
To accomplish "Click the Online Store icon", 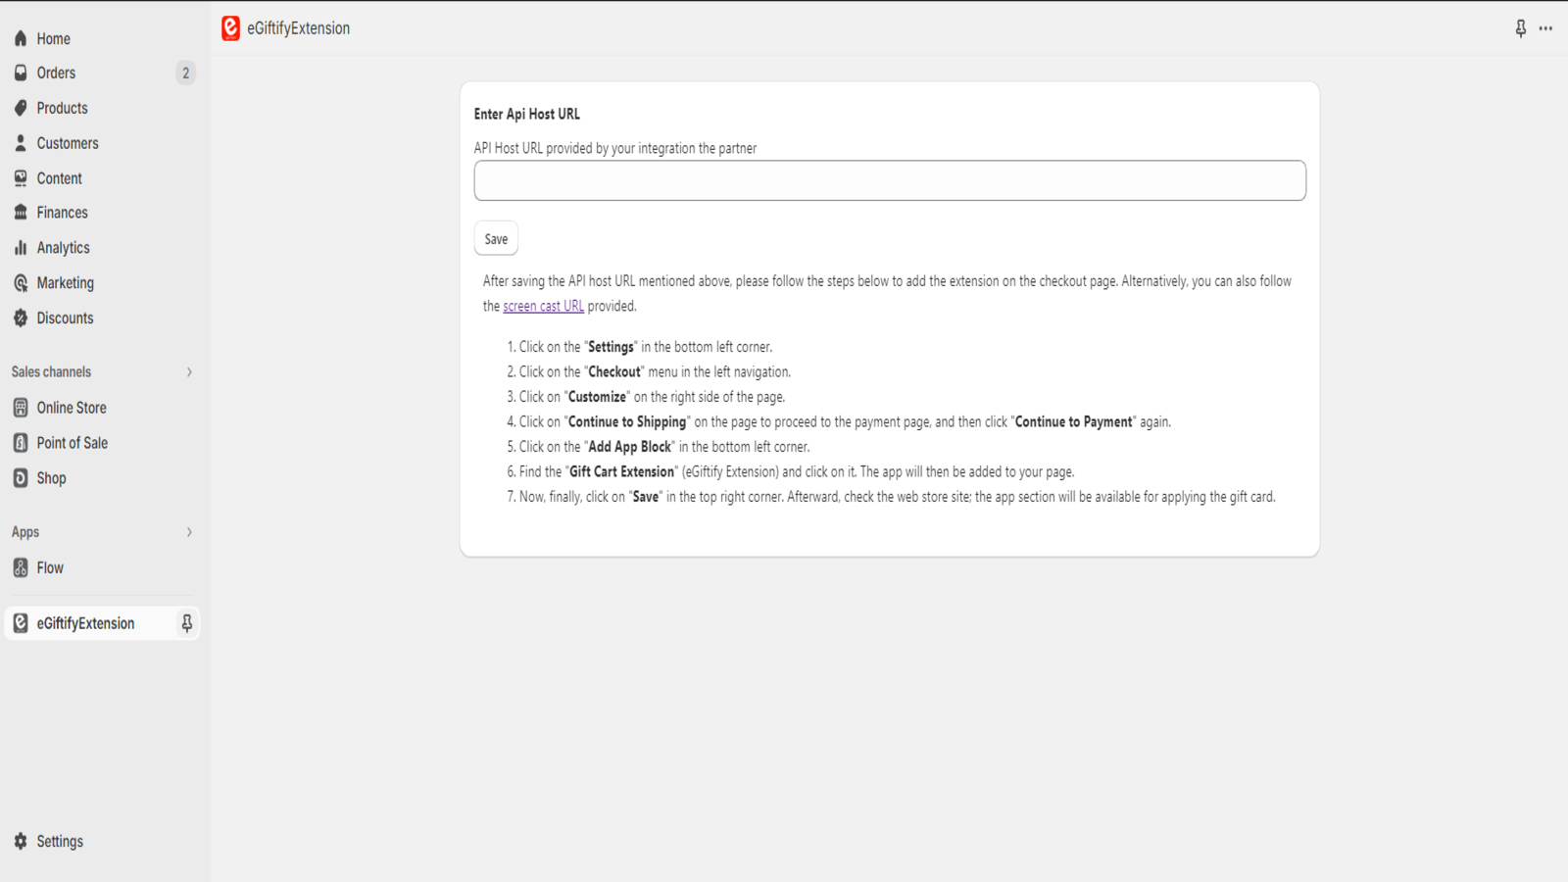I will [x=21, y=408].
